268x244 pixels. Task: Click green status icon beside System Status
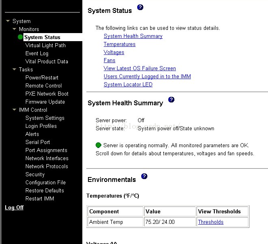click(x=20, y=37)
